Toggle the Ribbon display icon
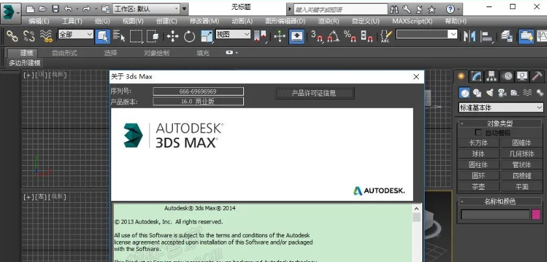Viewport: 547px width, 262px height. (526, 36)
